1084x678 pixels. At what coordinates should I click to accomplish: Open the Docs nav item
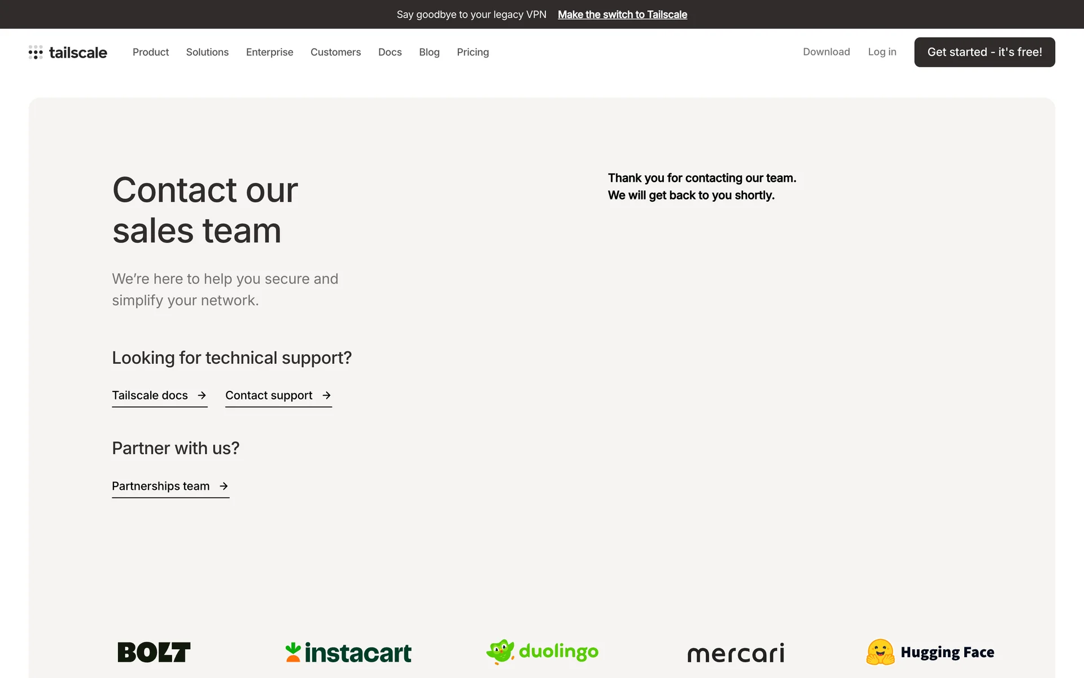coord(390,52)
